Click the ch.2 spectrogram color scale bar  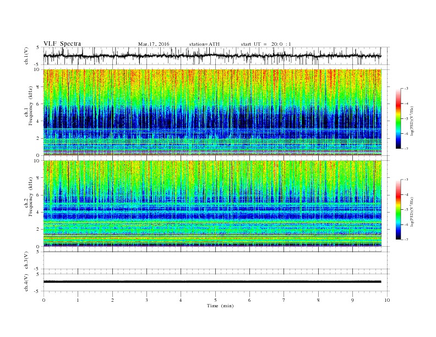[399, 209]
